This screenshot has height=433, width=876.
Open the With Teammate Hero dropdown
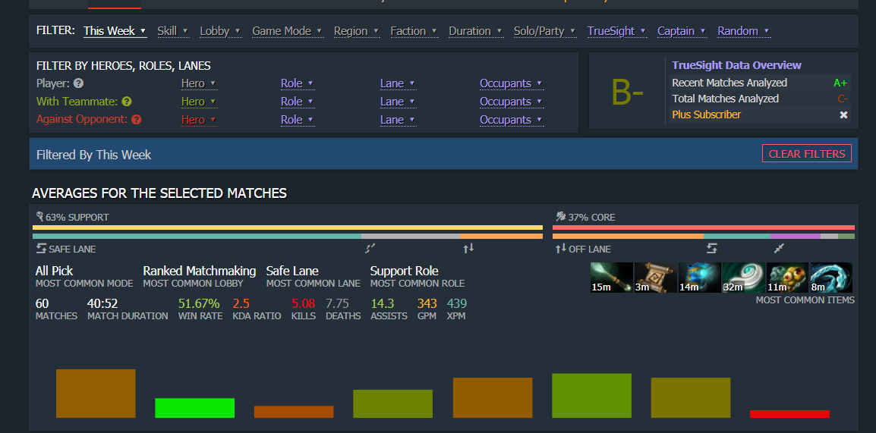tap(198, 102)
